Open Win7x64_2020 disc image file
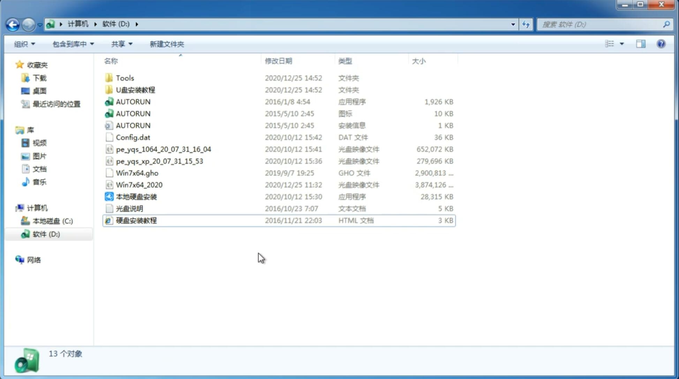This screenshot has height=379, width=679. coord(139,184)
